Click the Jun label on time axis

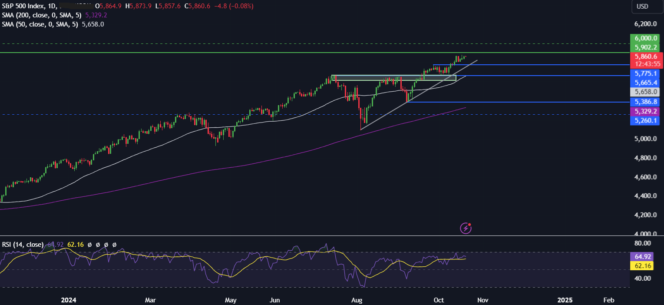(x=275, y=300)
